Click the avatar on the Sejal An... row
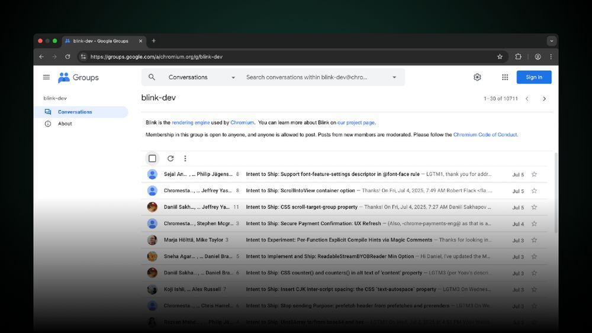Image resolution: width=592 pixels, height=333 pixels. coord(152,174)
